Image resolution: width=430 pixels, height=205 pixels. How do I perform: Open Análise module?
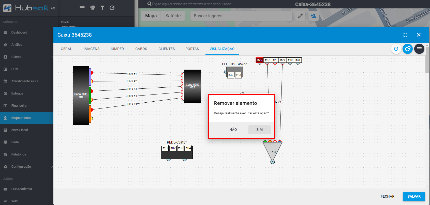click(27, 45)
